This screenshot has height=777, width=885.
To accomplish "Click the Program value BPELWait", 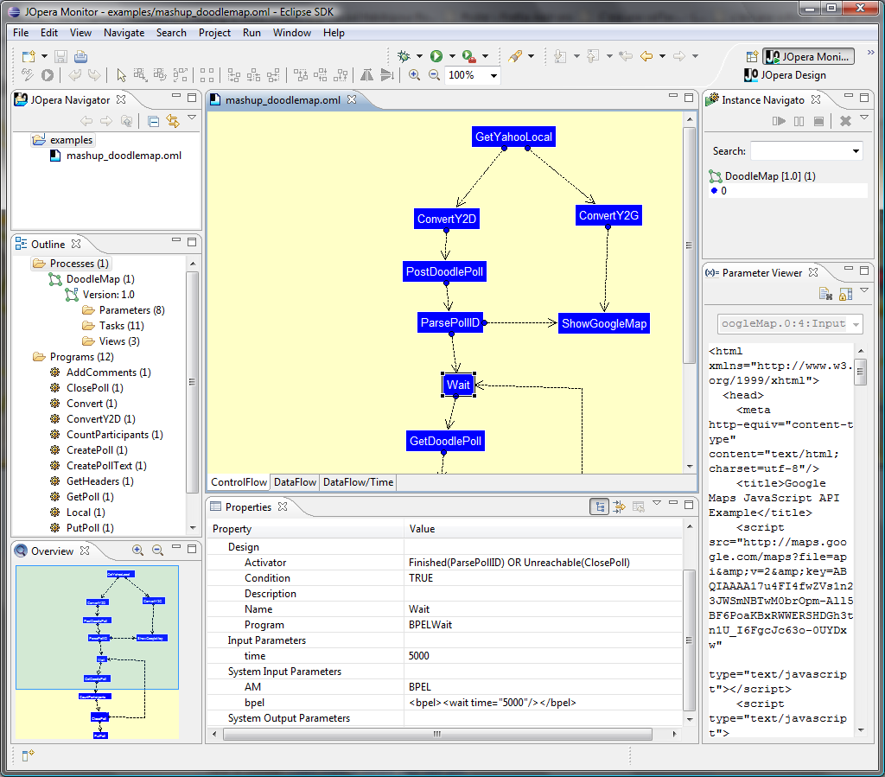I will tap(430, 625).
